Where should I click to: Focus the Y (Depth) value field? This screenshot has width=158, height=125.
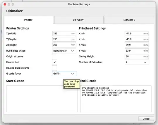pos(64,39)
